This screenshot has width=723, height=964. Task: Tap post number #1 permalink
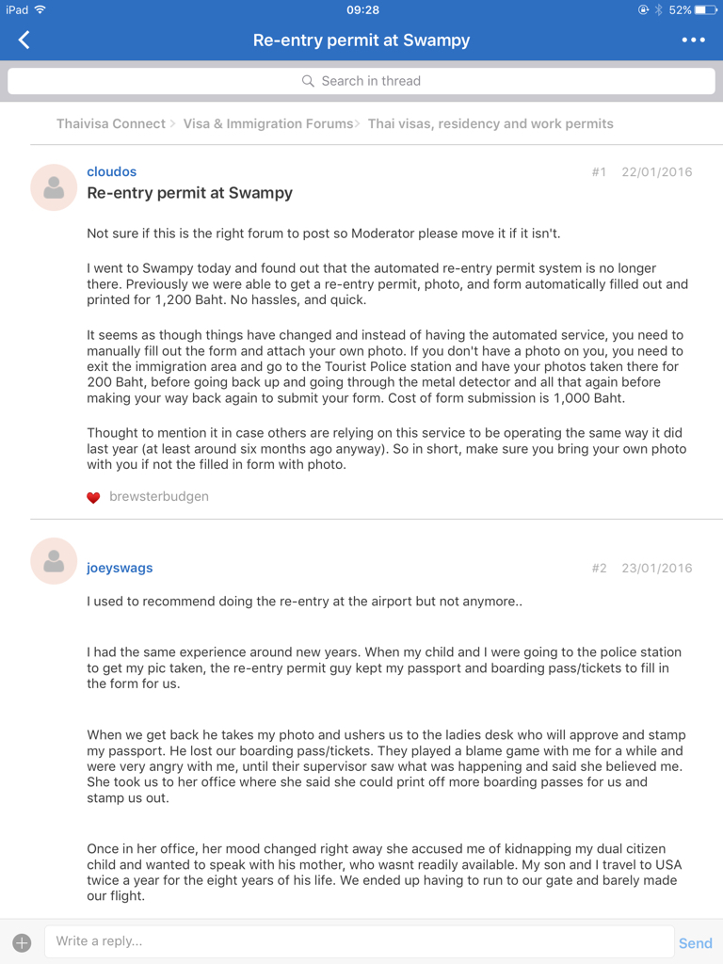tap(599, 172)
